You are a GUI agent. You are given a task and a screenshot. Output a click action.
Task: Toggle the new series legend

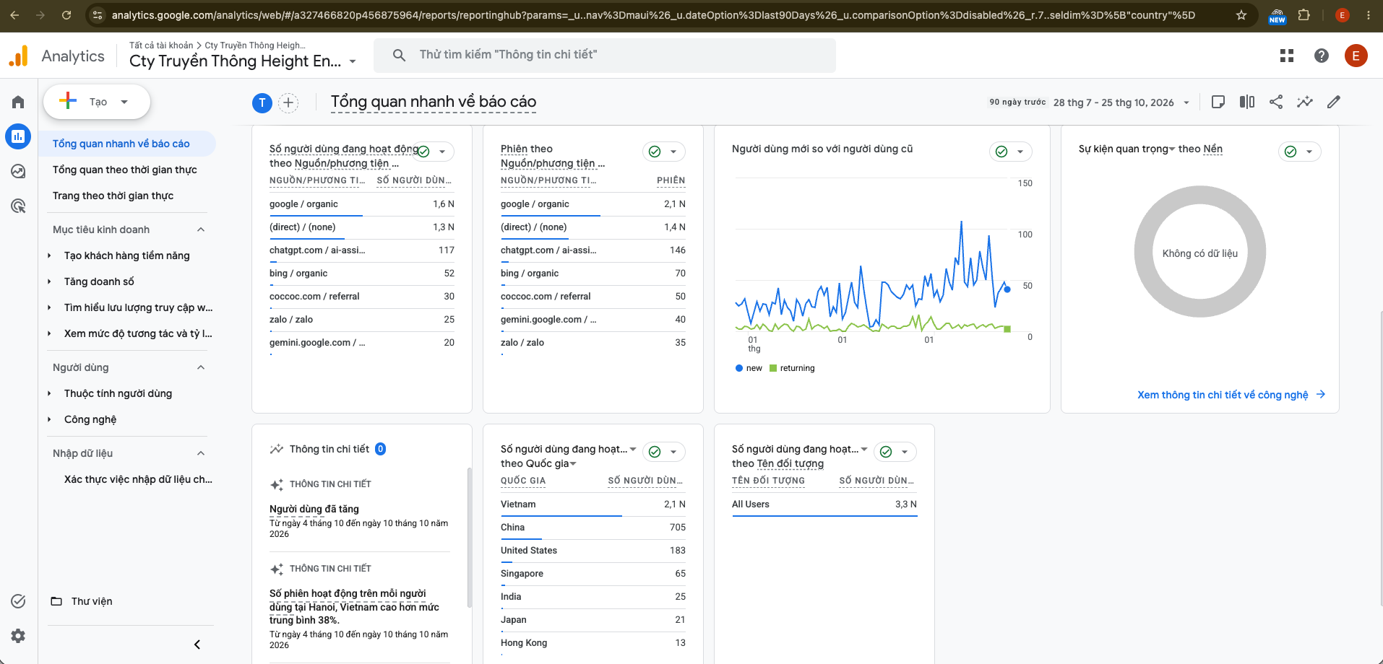[x=749, y=368]
